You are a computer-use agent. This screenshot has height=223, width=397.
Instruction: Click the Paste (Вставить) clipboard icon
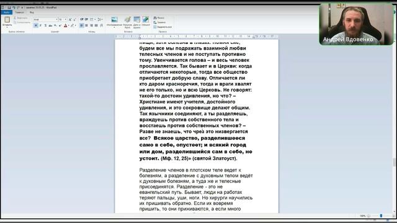point(7,19)
